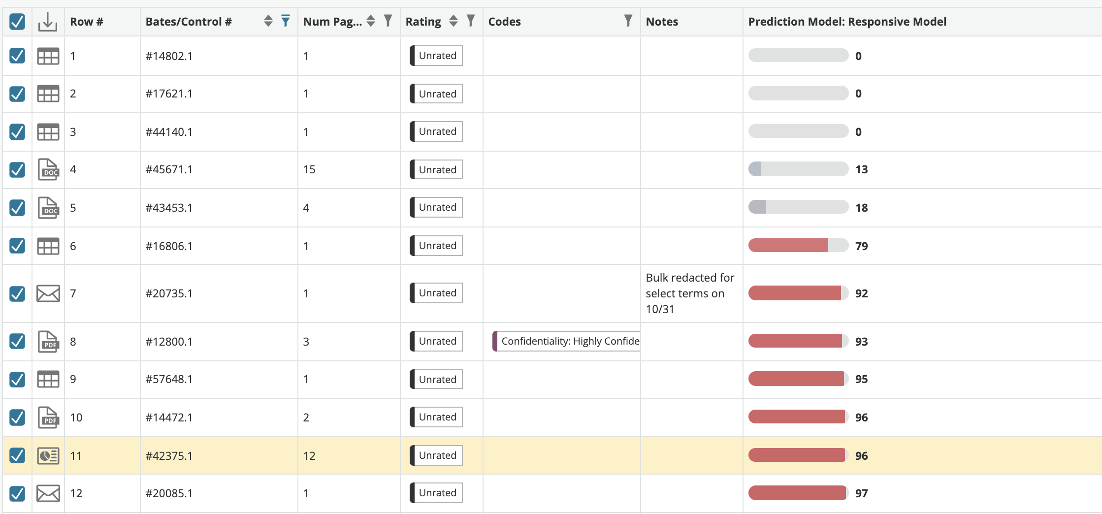This screenshot has height=514, width=1102.
Task: Uncheck the checkbox for row 1
Action: (x=17, y=56)
